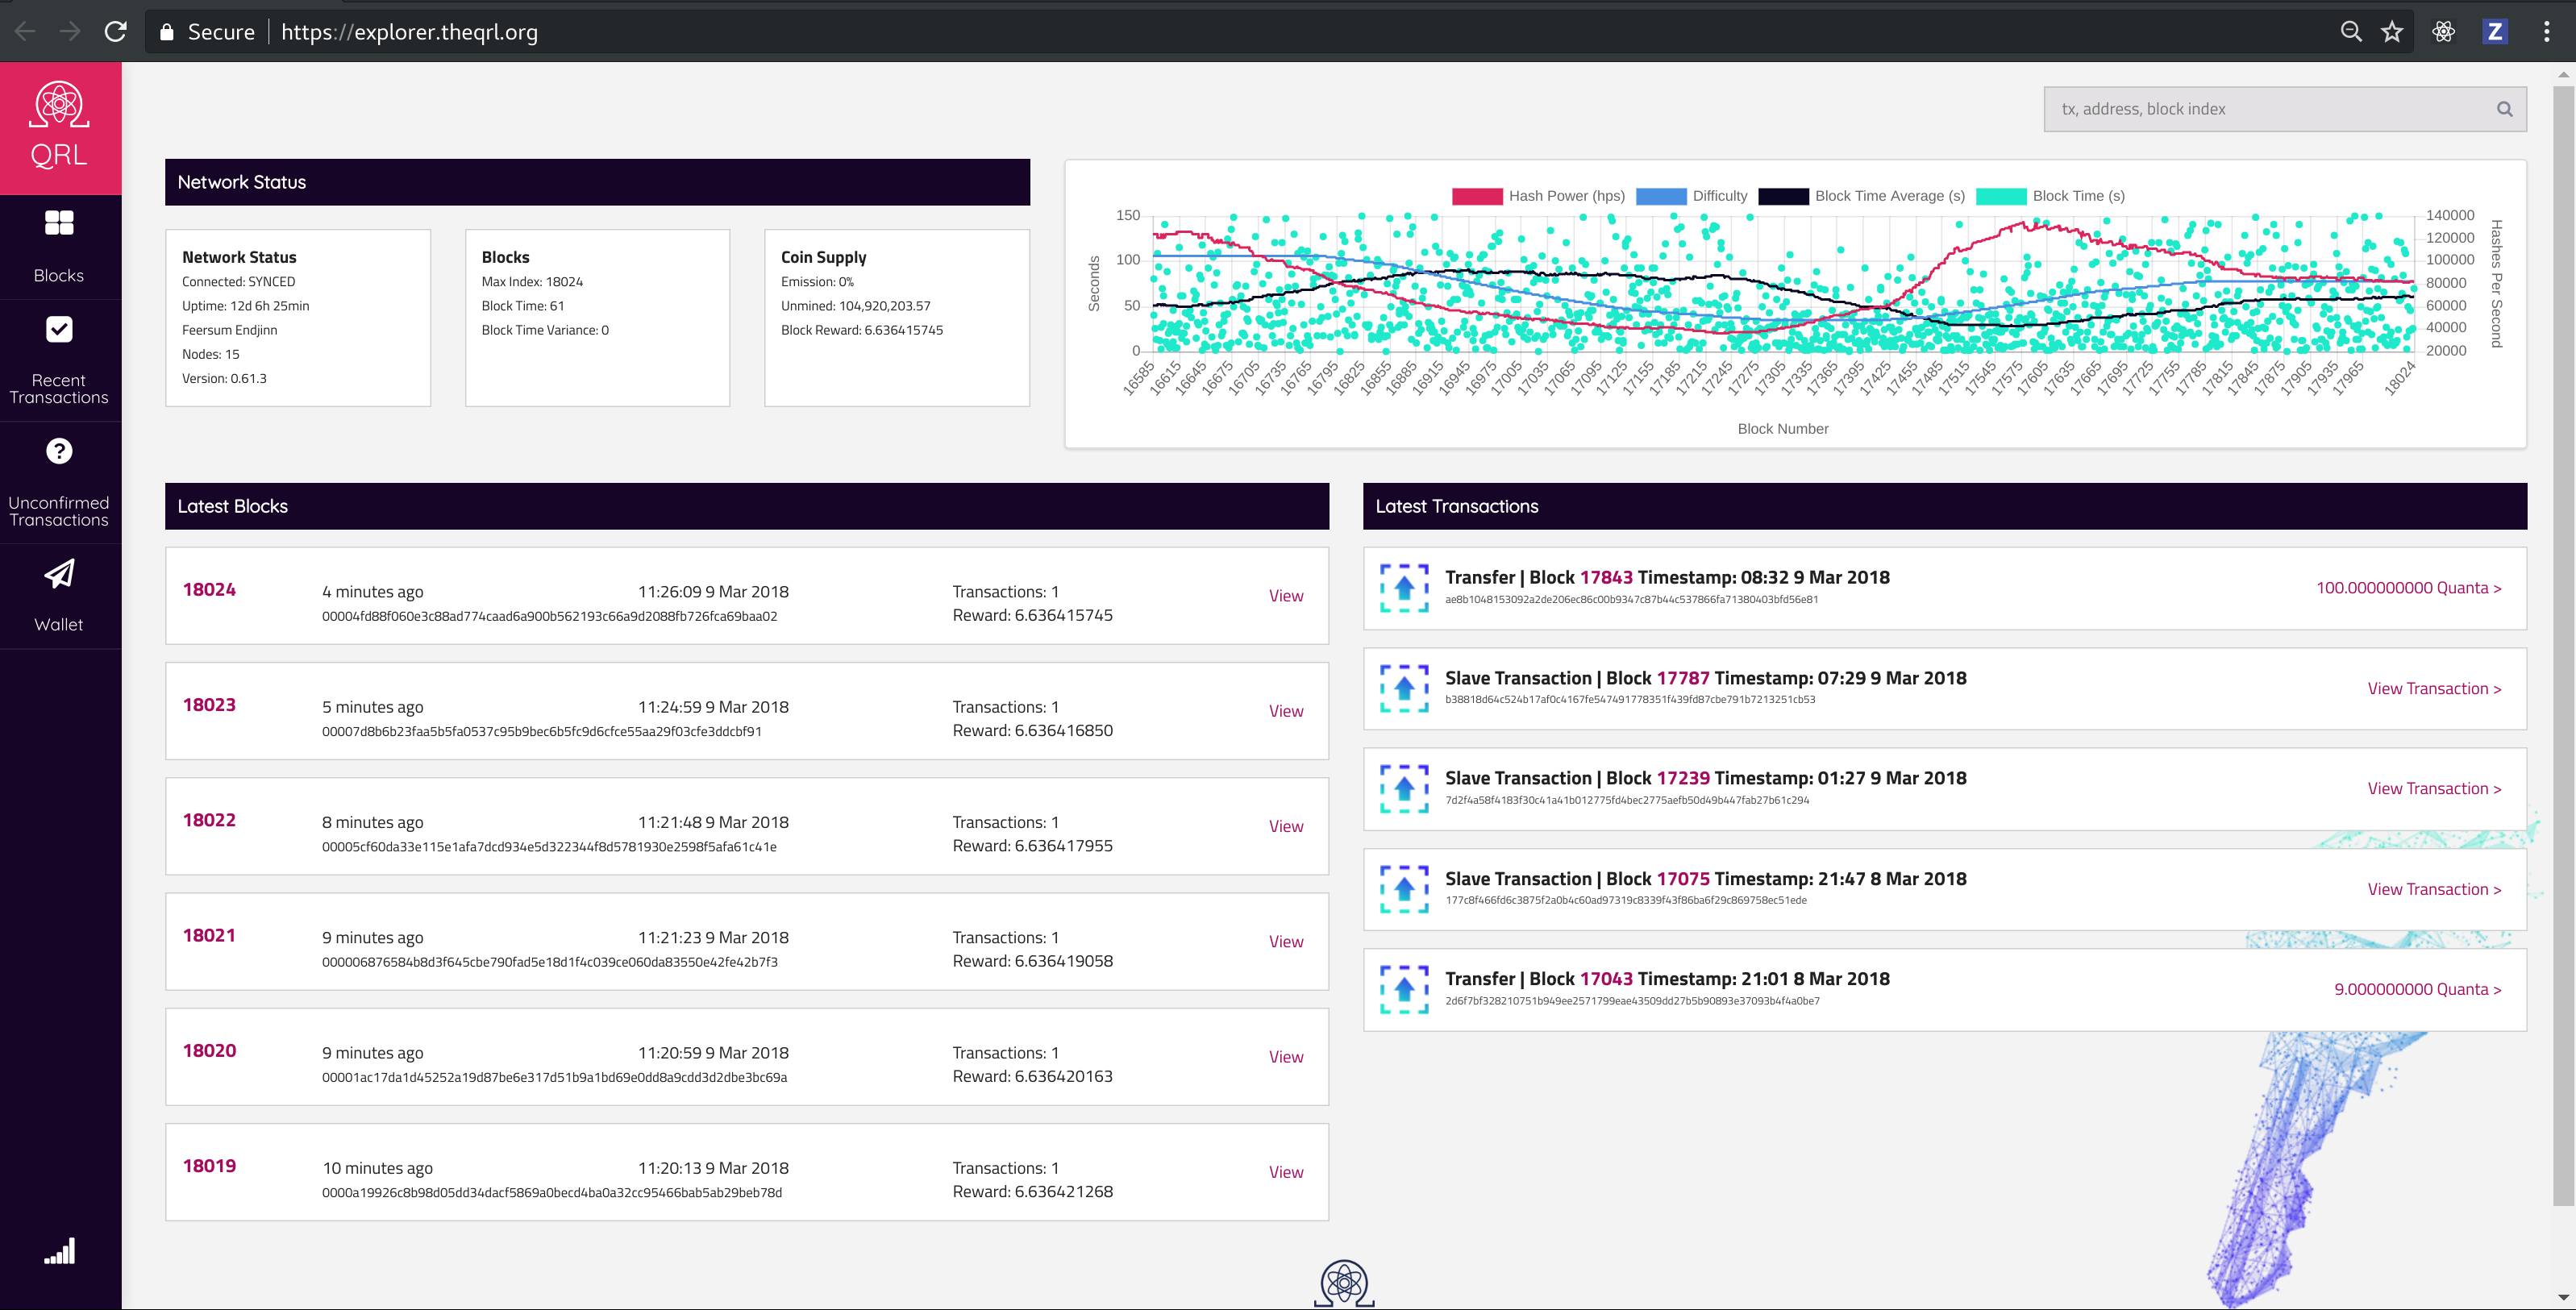The width and height of the screenshot is (2576, 1310).
Task: Open the Blocks page from the sidebar
Action: (59, 247)
